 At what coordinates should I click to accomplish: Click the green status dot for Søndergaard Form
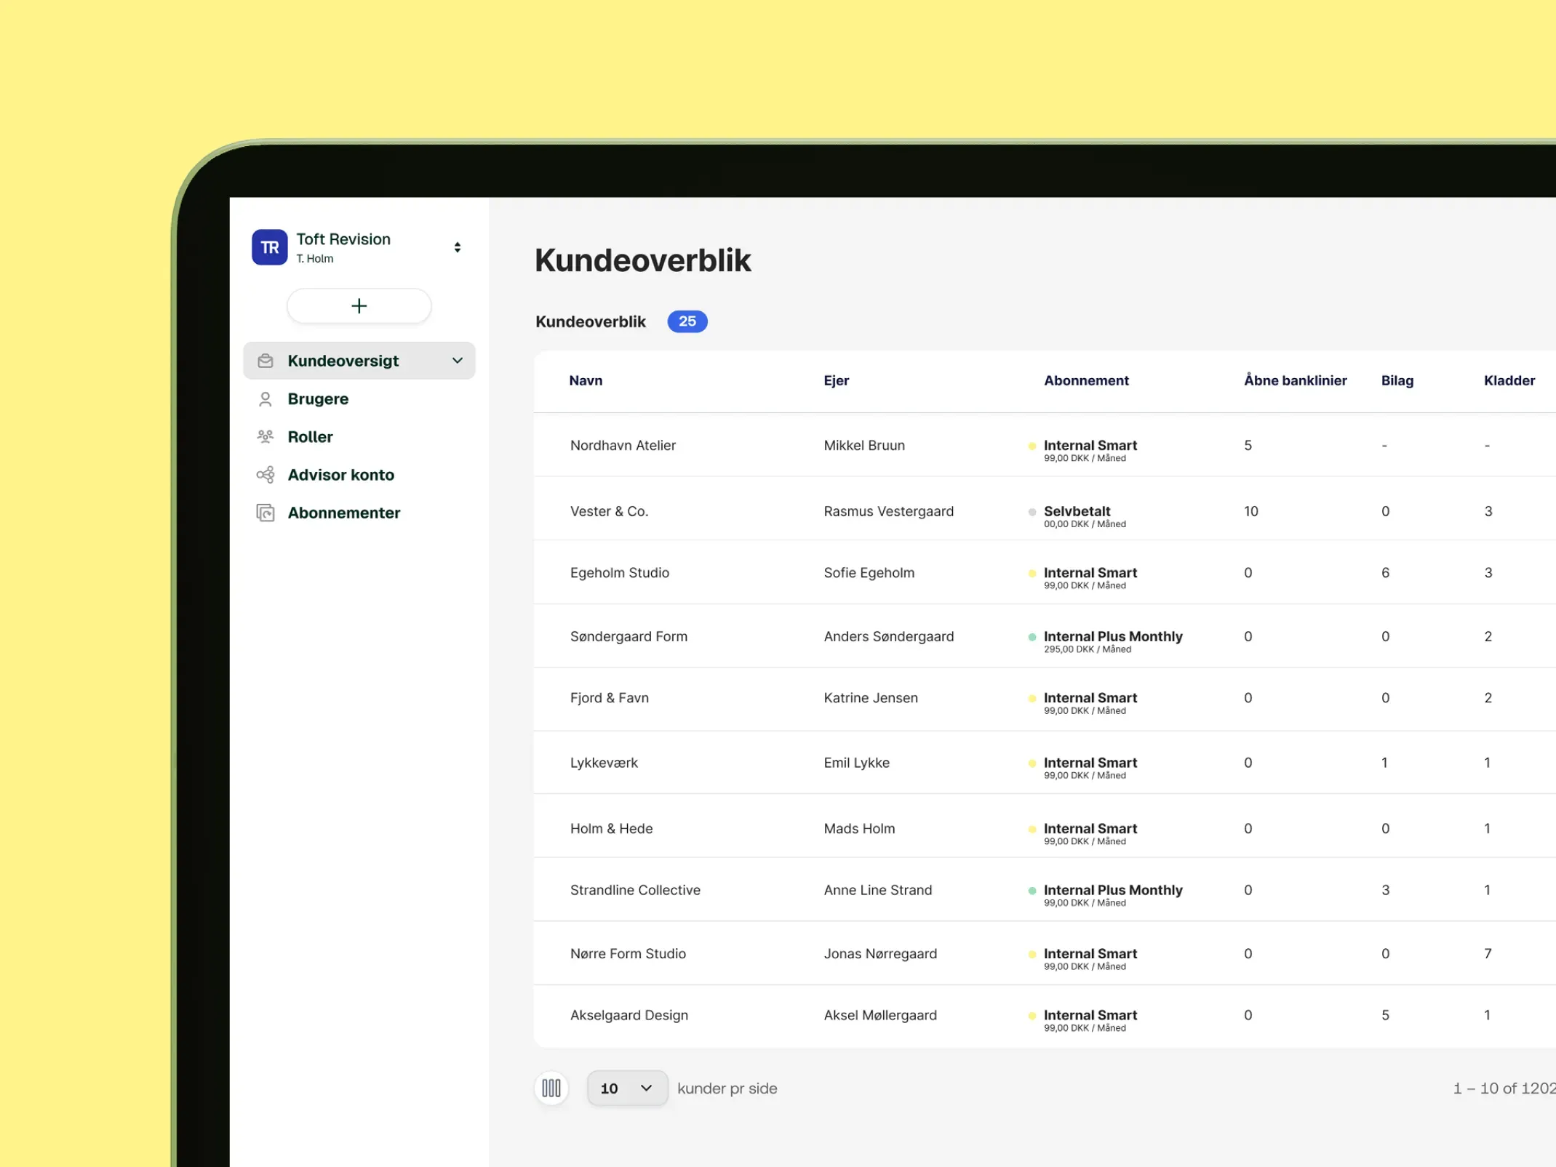(1032, 637)
